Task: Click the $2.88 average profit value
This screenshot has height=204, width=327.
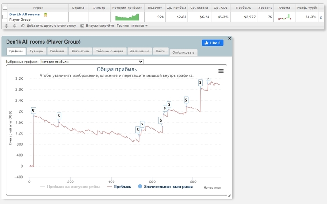Action: click(x=181, y=17)
